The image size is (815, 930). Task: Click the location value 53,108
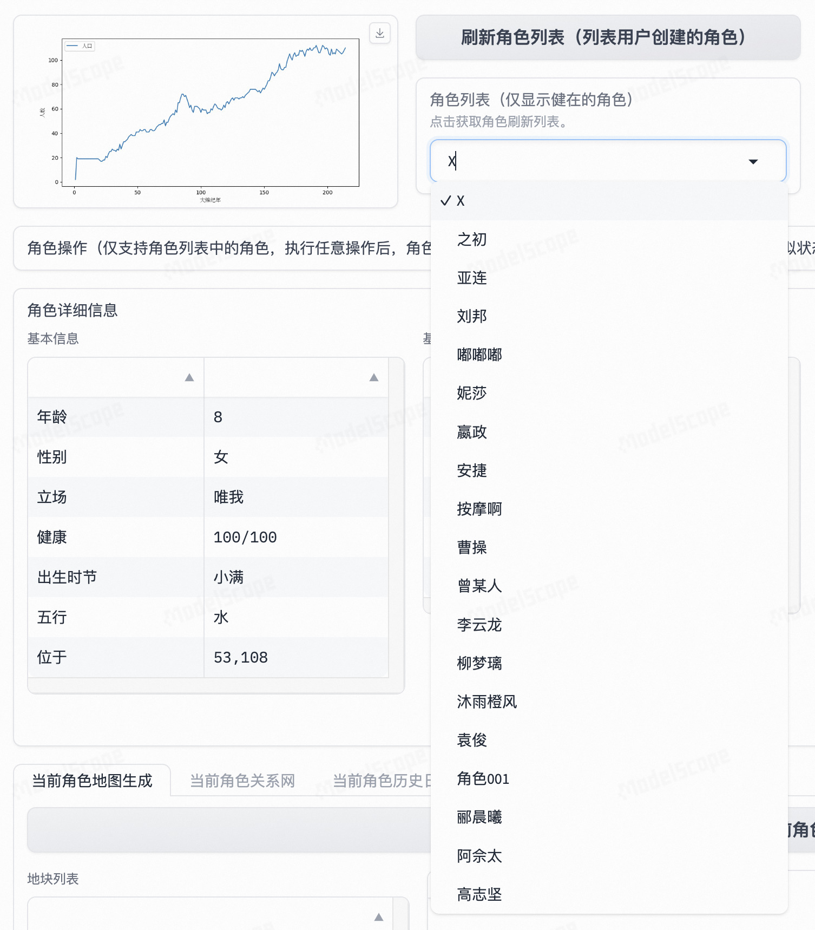pyautogui.click(x=241, y=657)
